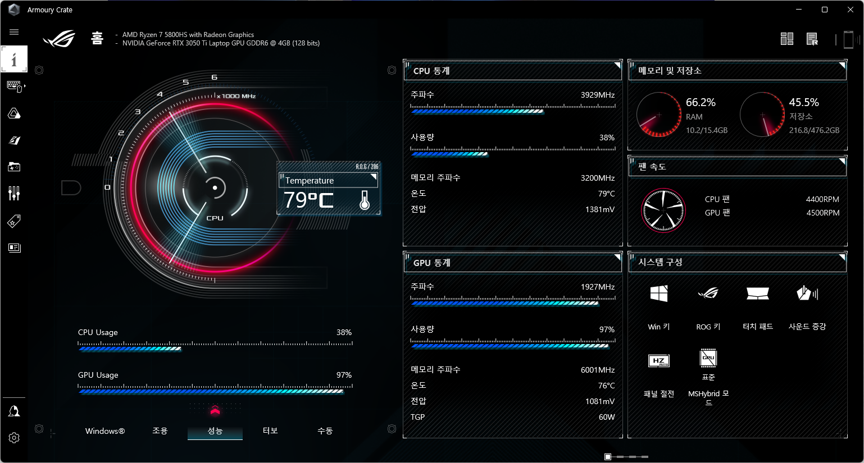Click the 1381mV CPU voltage value
864x463 pixels.
pyautogui.click(x=600, y=209)
